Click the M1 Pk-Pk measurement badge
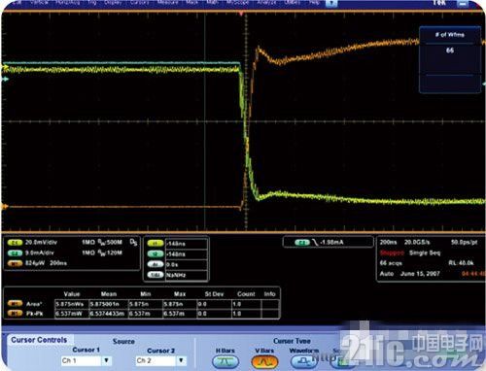This screenshot has width=486, height=371. (15, 314)
